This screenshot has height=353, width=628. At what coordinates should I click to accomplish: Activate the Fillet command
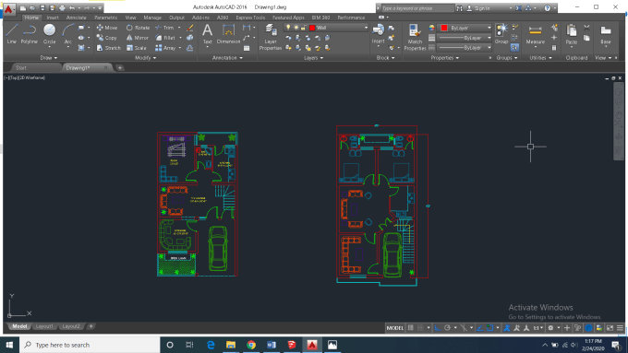click(165, 38)
